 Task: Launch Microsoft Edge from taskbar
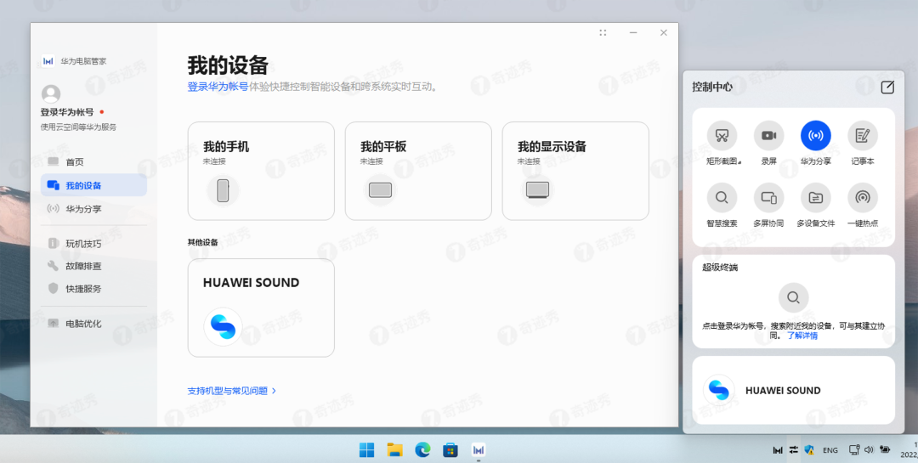422,449
